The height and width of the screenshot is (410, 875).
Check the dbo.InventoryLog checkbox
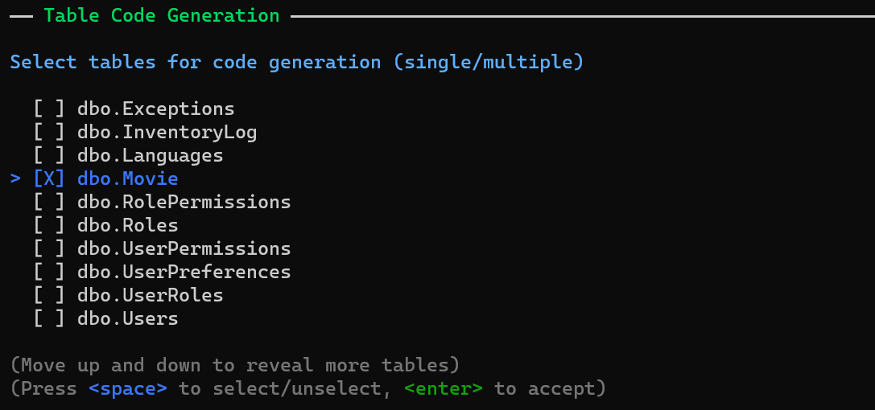[49, 132]
